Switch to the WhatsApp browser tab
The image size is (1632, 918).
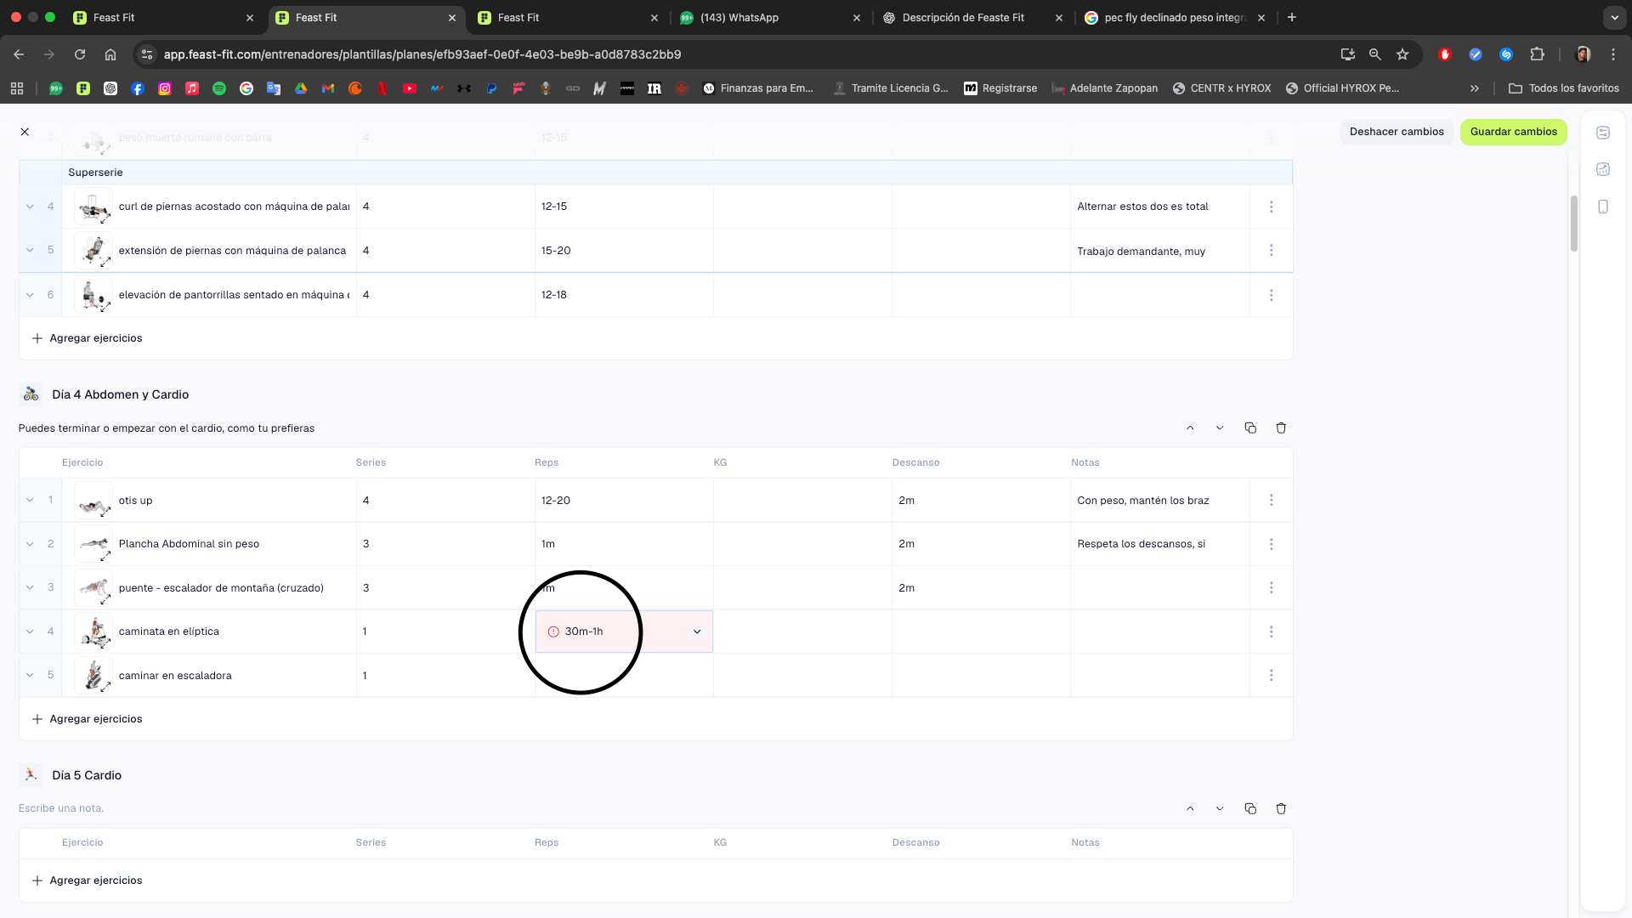(x=739, y=18)
